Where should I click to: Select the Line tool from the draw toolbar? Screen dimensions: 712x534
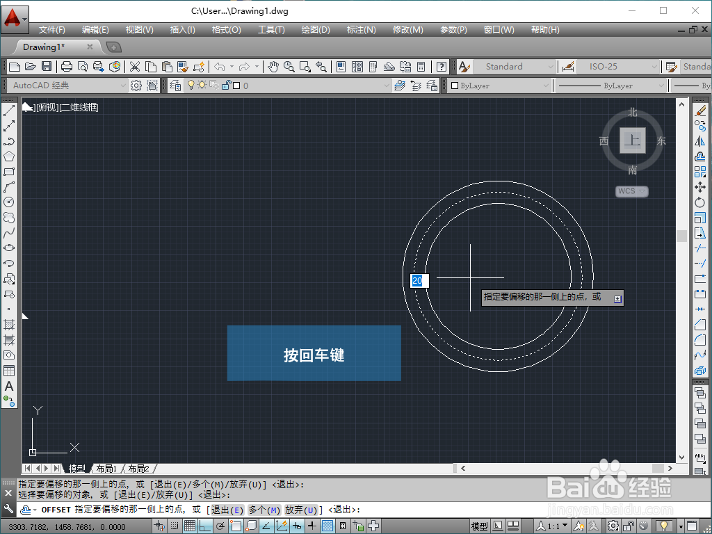click(9, 109)
